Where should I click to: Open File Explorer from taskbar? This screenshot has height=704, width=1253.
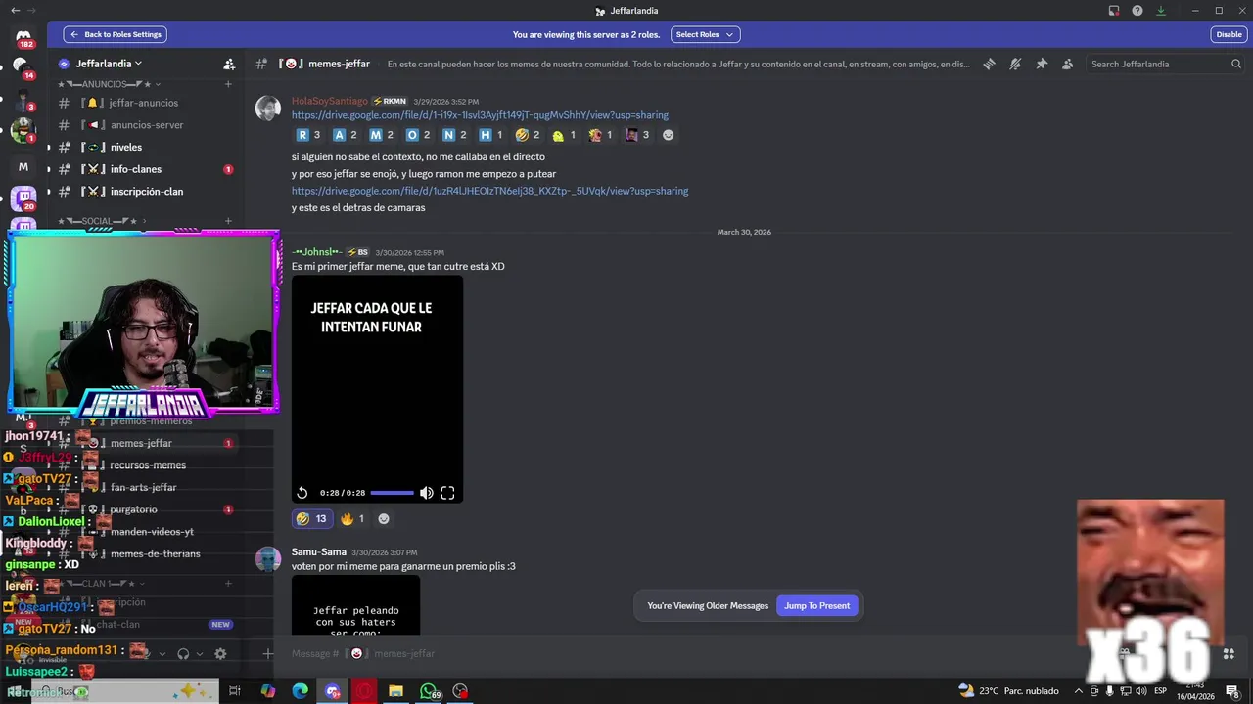(395, 691)
